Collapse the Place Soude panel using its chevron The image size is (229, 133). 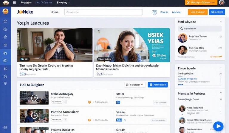pyautogui.click(x=221, y=68)
